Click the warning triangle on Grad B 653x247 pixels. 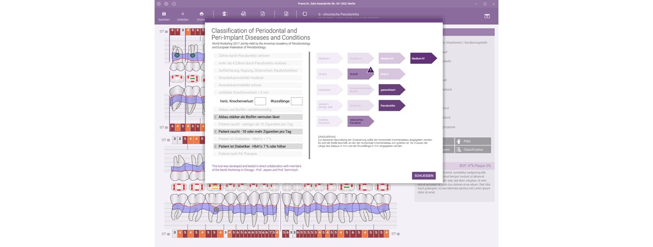(370, 70)
